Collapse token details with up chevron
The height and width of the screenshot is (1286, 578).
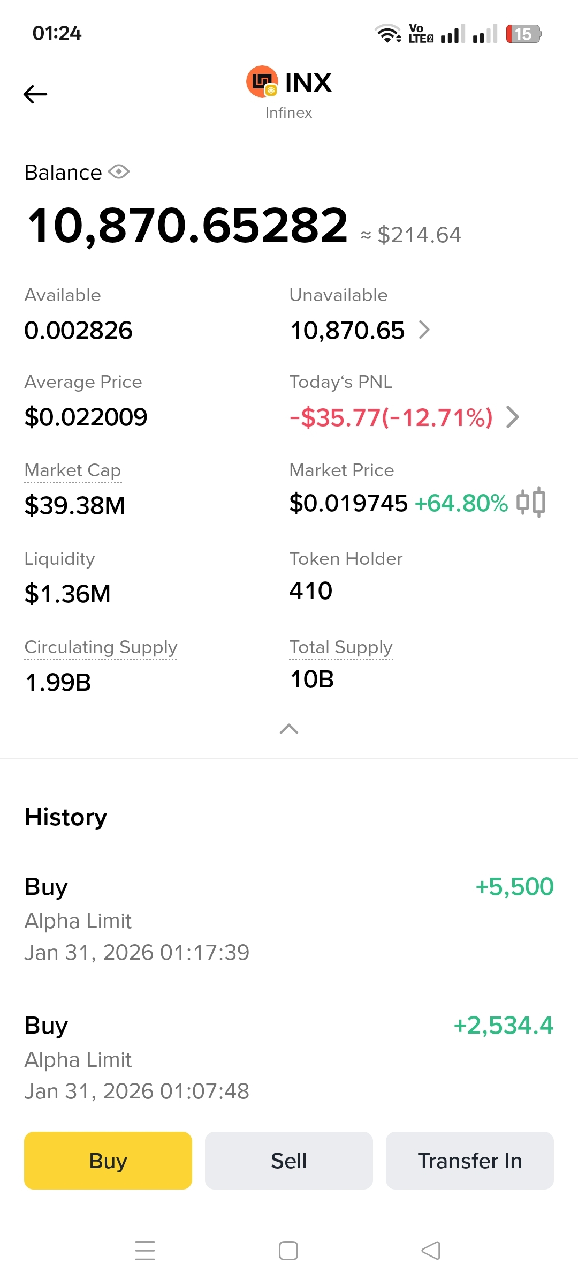289,729
